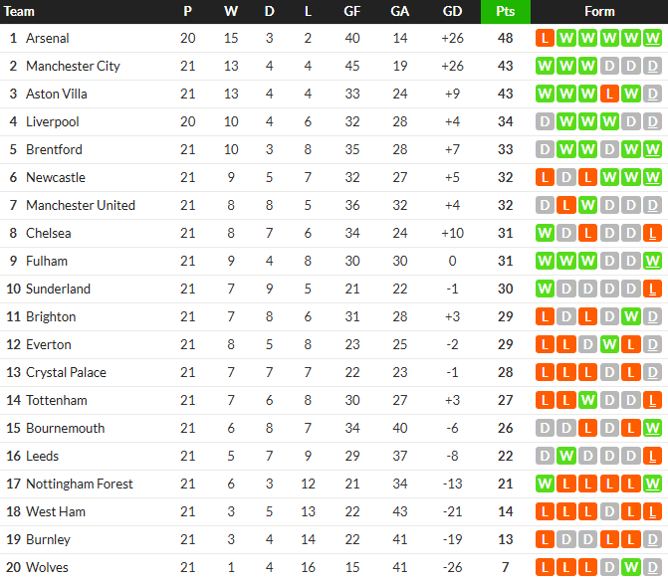Viewport: 668px width, 584px height.
Task: Click Arsenal's 48 points value
Action: [506, 39]
